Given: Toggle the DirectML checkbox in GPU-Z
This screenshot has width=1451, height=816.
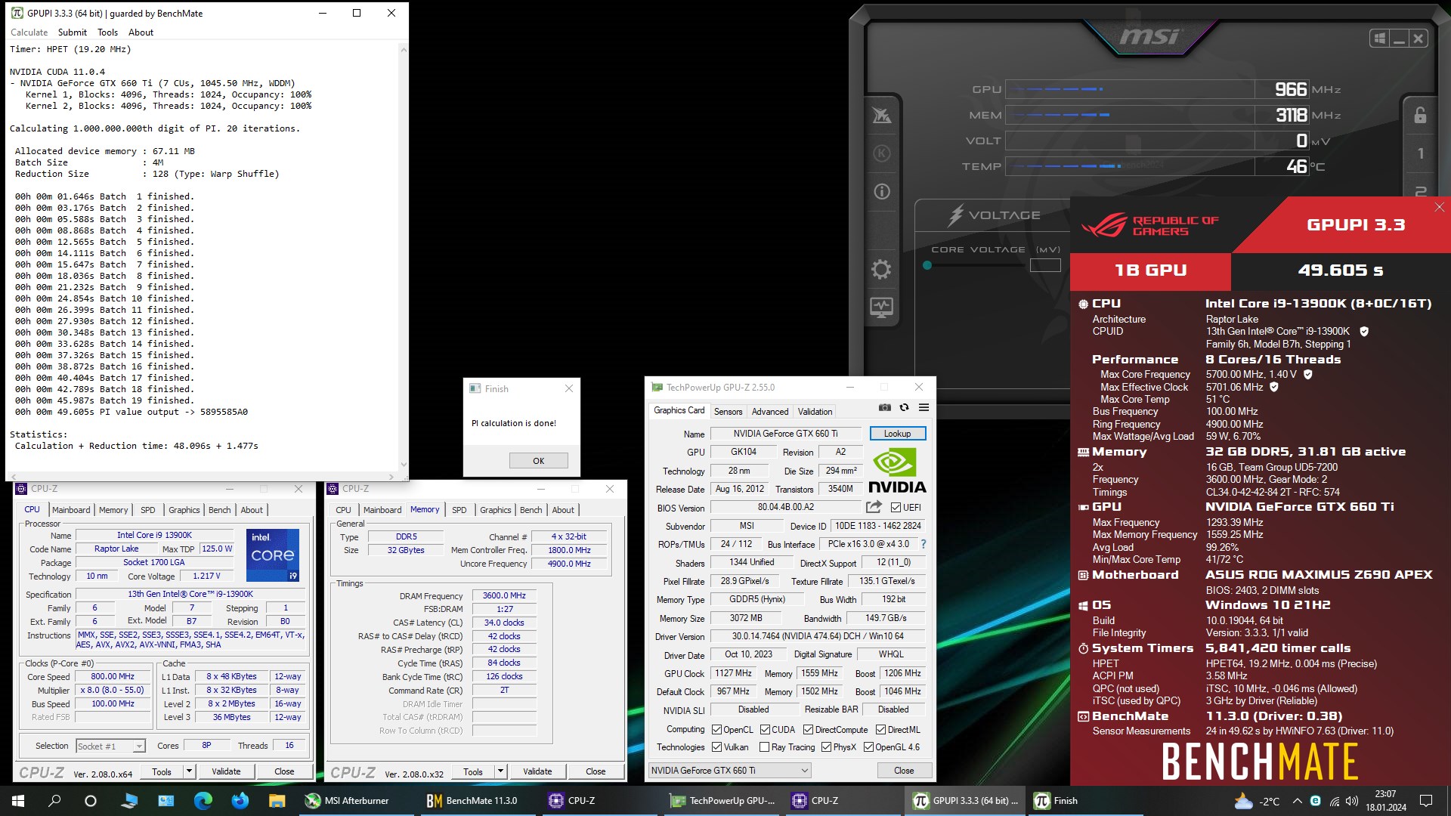Looking at the screenshot, I should tap(880, 730).
